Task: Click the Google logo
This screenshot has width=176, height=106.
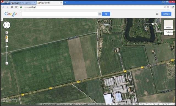Action: [11, 14]
